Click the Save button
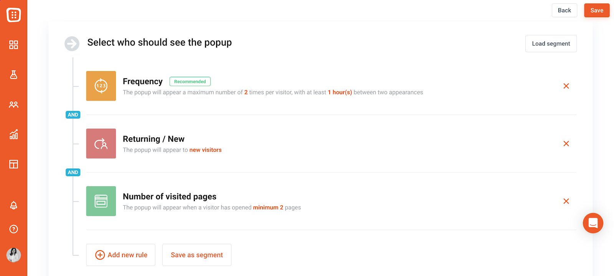Viewport: 614px width, 276px height. (x=597, y=10)
